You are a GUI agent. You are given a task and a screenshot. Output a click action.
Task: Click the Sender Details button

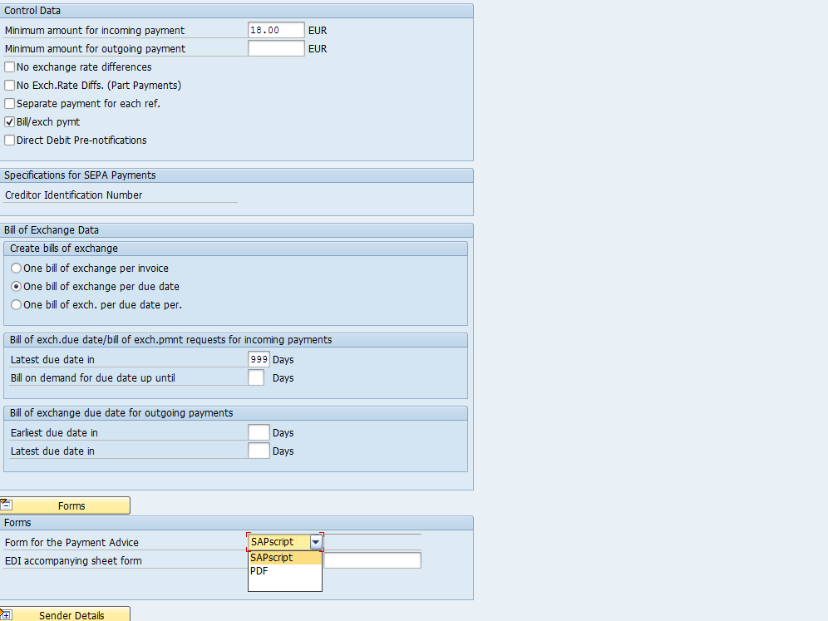65,614
